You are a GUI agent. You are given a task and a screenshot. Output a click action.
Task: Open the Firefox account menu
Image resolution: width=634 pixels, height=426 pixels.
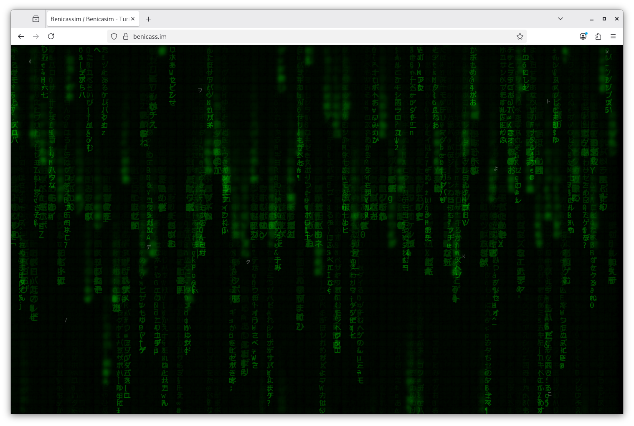pyautogui.click(x=583, y=36)
